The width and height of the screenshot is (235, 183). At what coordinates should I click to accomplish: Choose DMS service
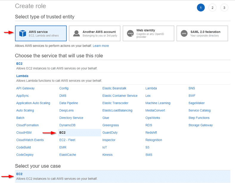[63, 96]
